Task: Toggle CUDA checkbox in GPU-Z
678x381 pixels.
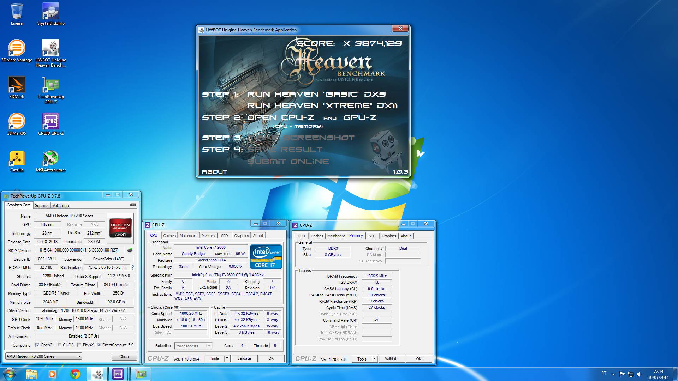Action: tap(60, 345)
